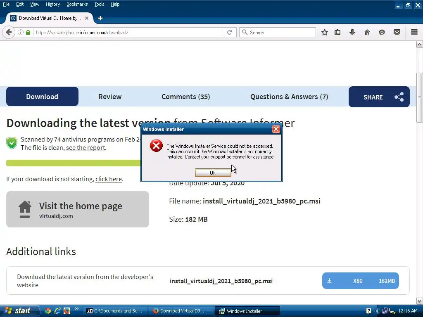Screen dimensions: 423x317
Task: Click the download arrow on X86 button
Action: click(x=329, y=281)
